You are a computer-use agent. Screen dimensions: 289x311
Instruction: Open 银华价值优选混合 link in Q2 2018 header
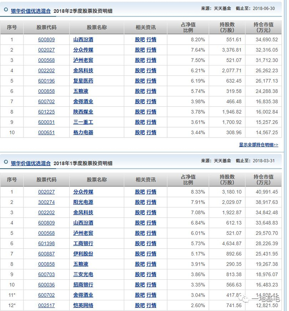pos(31,11)
